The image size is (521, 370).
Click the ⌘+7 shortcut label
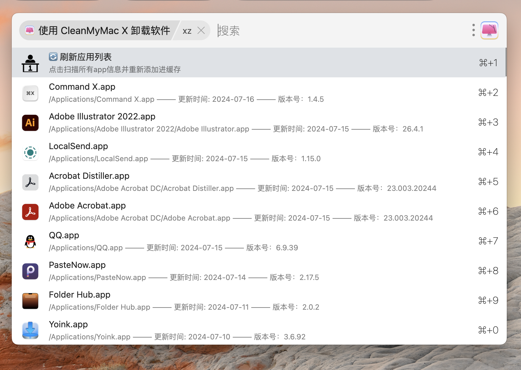(488, 241)
